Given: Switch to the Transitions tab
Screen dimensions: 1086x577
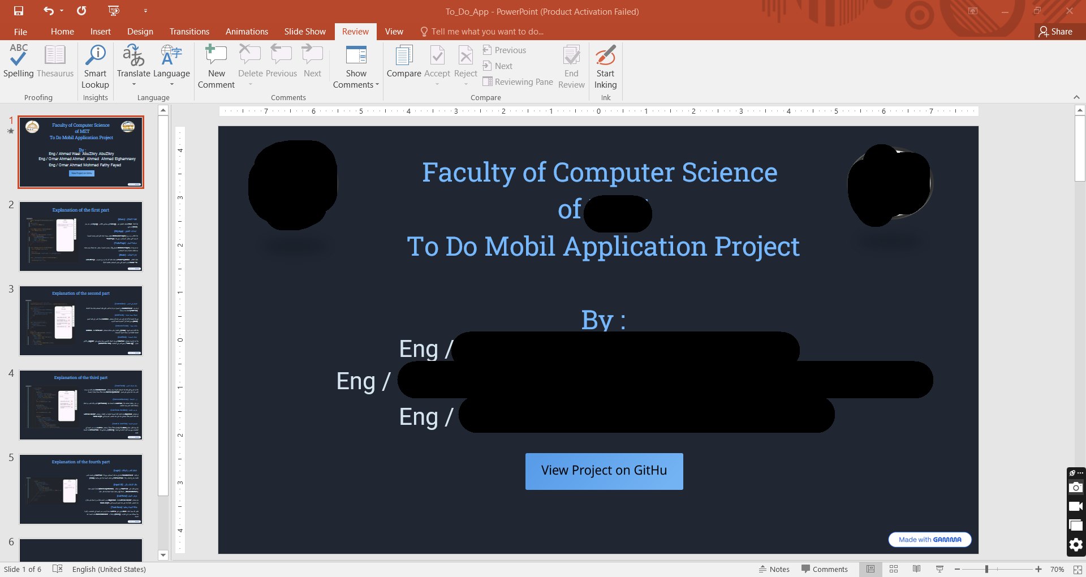Looking at the screenshot, I should coord(189,32).
